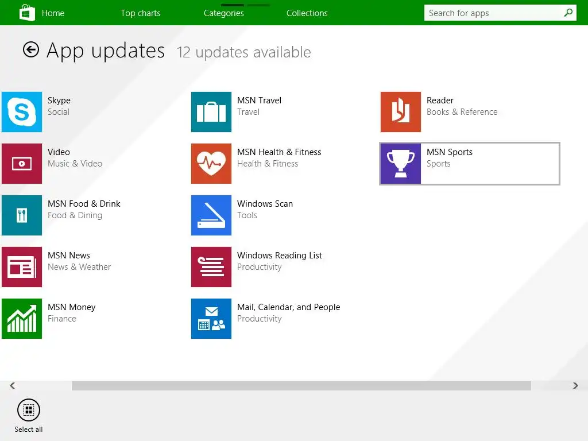Screen dimensions: 588x441
Task: Click the MSN Sports title
Action: [x=449, y=152]
